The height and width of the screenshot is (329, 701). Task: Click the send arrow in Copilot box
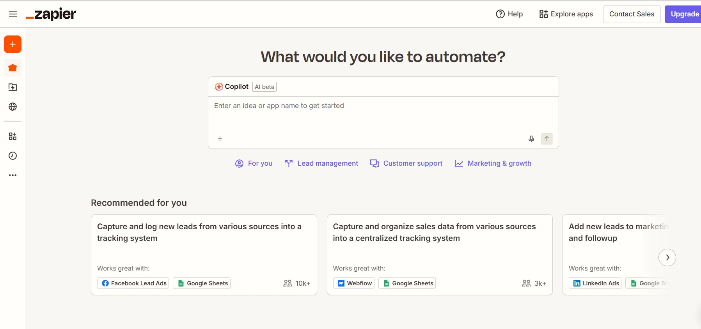pos(547,139)
